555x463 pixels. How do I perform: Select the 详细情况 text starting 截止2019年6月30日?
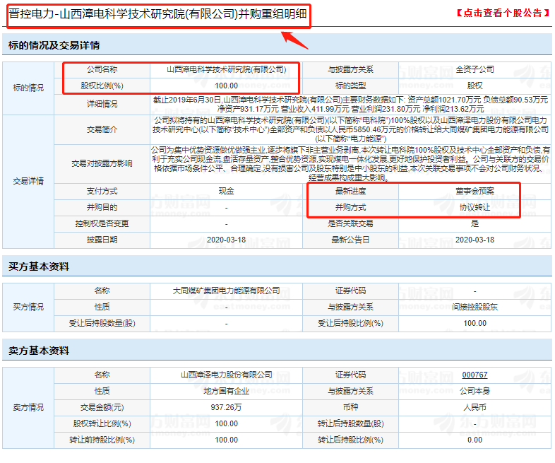coord(350,104)
